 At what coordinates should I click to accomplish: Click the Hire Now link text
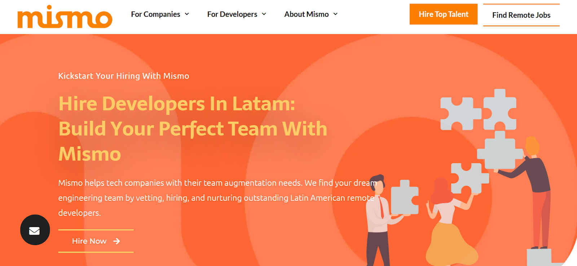click(x=89, y=241)
